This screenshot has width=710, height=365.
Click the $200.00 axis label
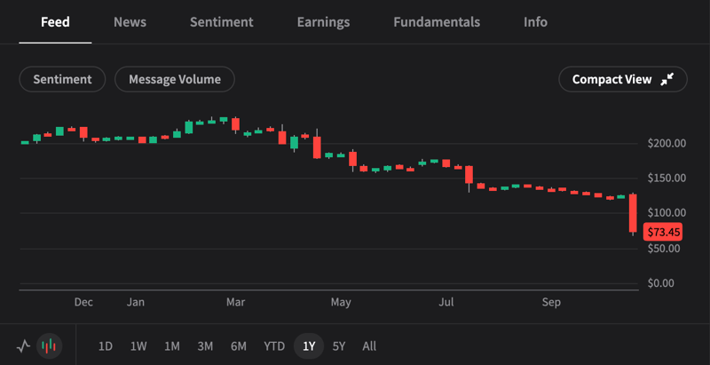[x=667, y=144]
